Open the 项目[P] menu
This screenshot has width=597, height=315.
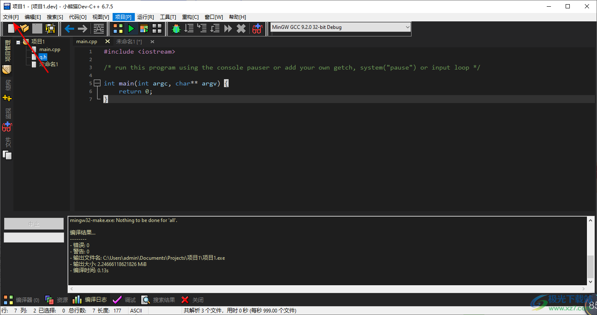(x=124, y=17)
